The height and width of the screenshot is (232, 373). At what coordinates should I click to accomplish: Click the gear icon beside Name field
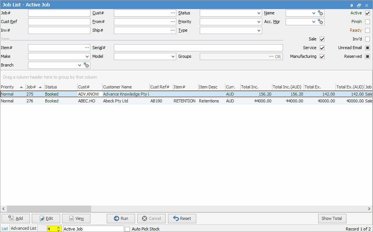321,13
